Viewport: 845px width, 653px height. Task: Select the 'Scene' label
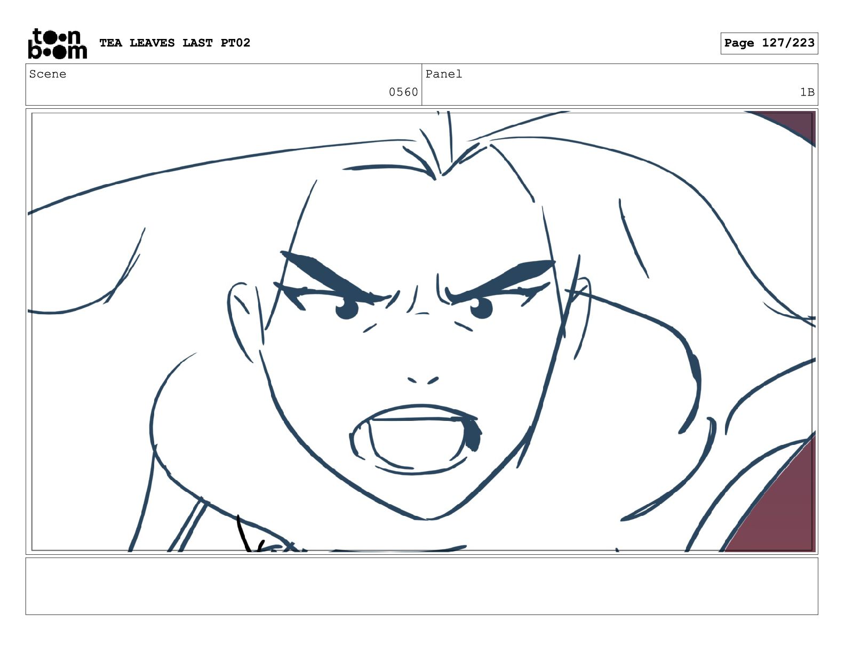tap(47, 74)
